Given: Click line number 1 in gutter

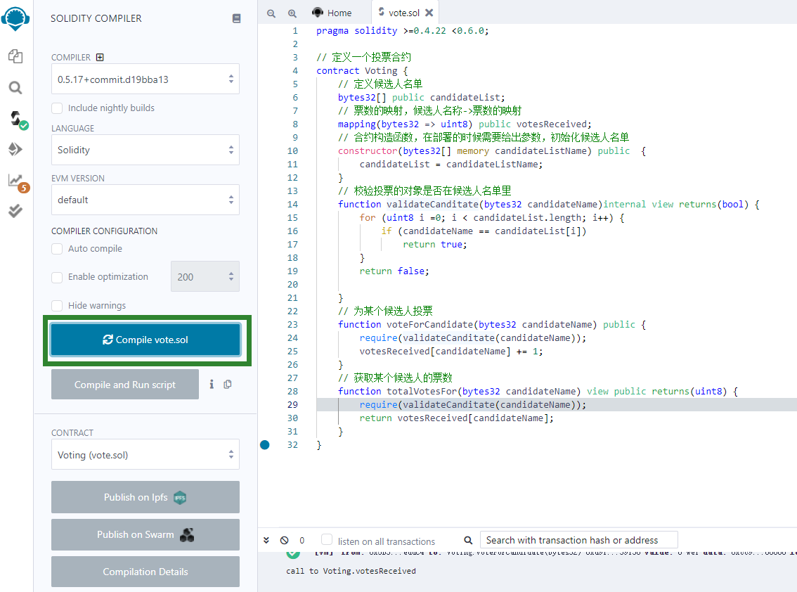Looking at the screenshot, I should pyautogui.click(x=295, y=30).
